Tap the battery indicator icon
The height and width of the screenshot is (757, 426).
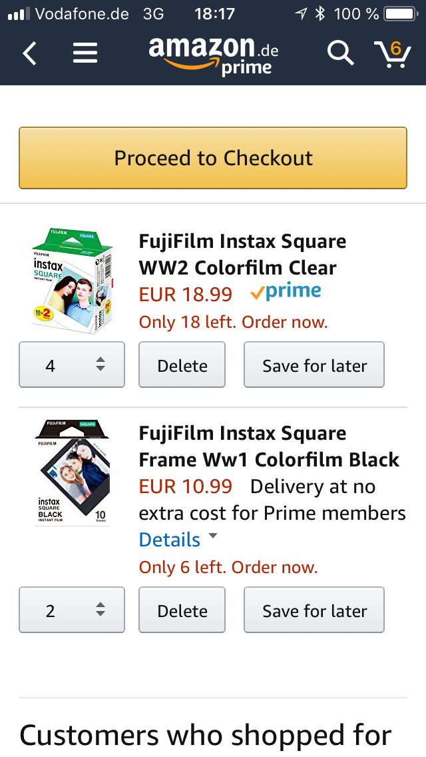399,14
